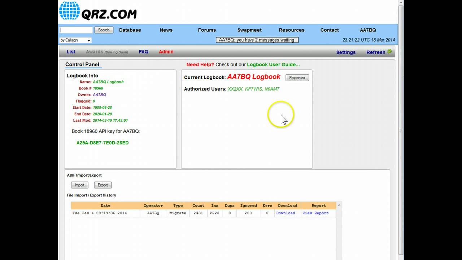
Task: Click the Ignored column header
Action: coord(249,205)
